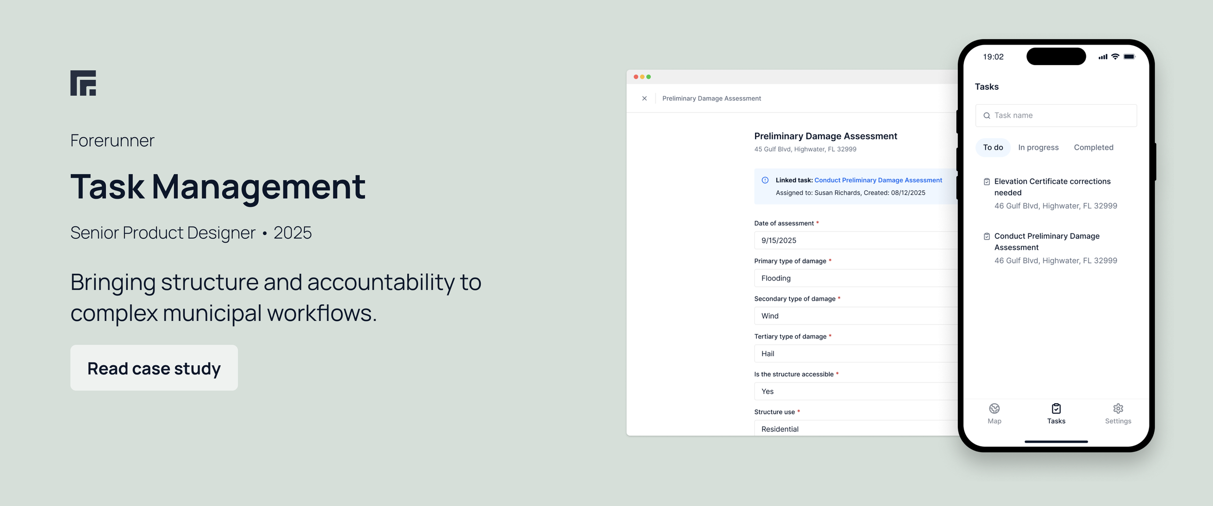Viewport: 1213px width, 506px height.
Task: Click the yellow window minimize dot
Action: [642, 77]
